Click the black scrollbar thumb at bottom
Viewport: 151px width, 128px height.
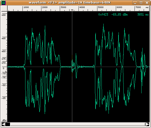[x=8, y=124]
